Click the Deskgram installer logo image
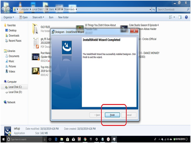 pyautogui.click(x=67, y=48)
